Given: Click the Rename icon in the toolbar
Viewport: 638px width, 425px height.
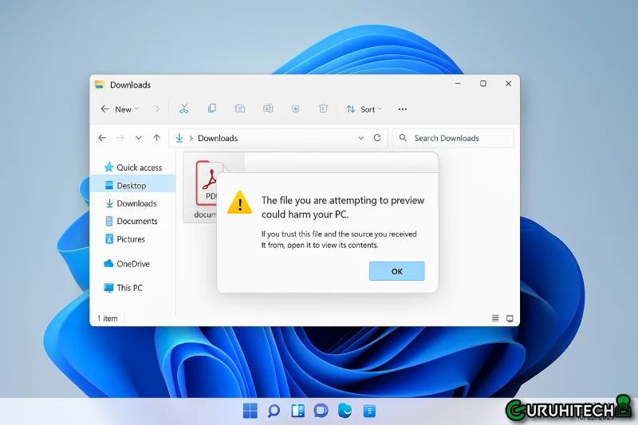Looking at the screenshot, I should [268, 108].
